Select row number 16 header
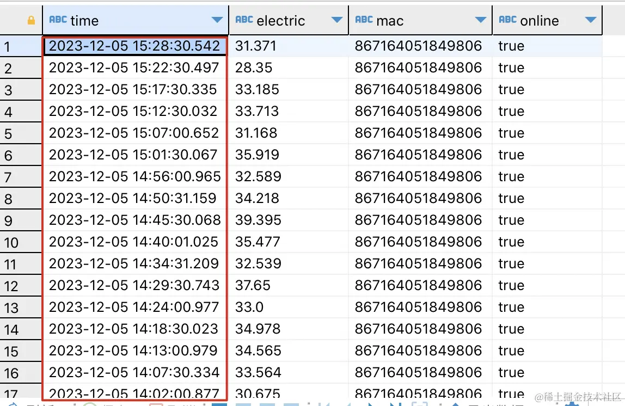625x406 pixels. [x=21, y=373]
